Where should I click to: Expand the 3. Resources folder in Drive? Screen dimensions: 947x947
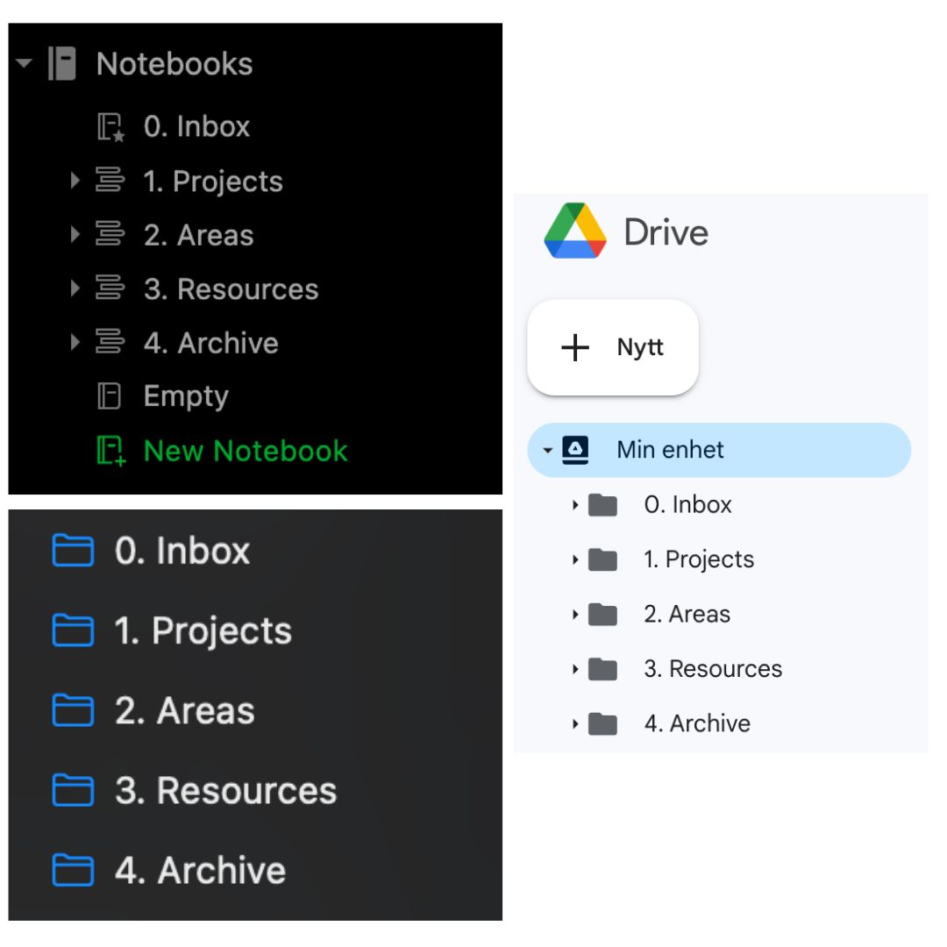(x=575, y=669)
